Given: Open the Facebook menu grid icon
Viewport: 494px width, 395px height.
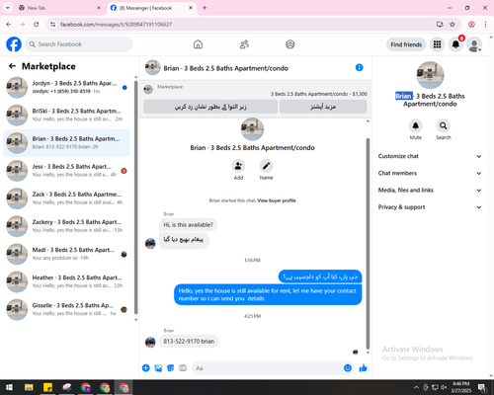Looking at the screenshot, I should coord(437,44).
